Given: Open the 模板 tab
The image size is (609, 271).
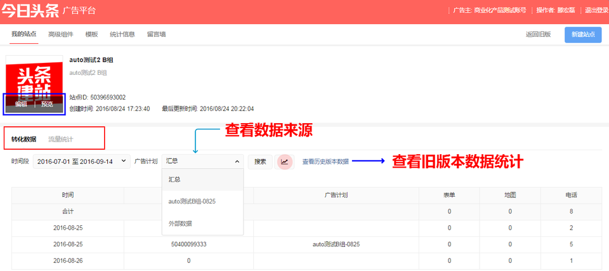Looking at the screenshot, I should 91,34.
